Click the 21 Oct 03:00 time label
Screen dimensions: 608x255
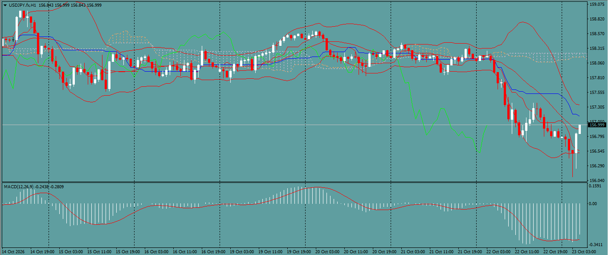(412, 251)
